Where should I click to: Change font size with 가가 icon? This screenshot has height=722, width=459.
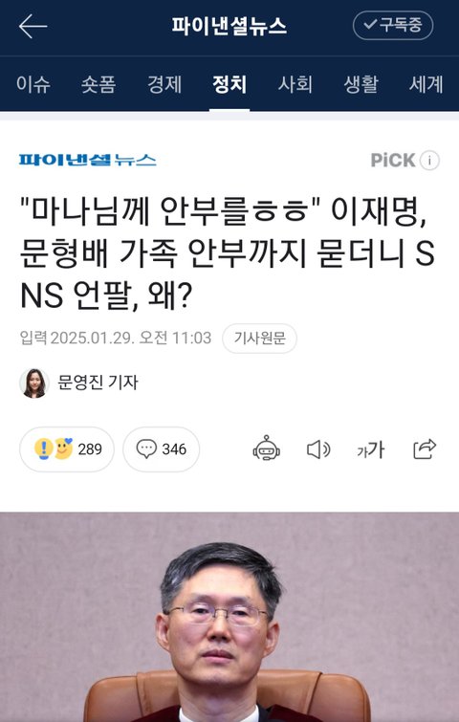point(371,449)
